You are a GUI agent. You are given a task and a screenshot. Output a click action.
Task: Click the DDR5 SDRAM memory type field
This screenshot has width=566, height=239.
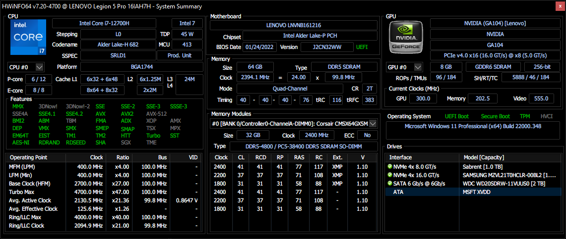coord(344,67)
